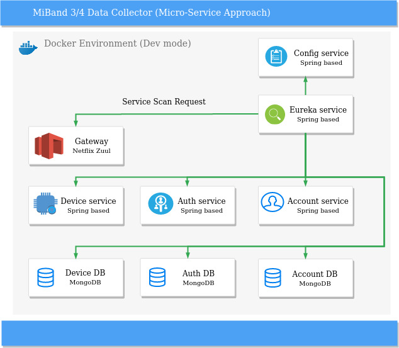Image resolution: width=399 pixels, height=348 pixels.
Task: Click the blue footer bar
Action: pos(199,334)
